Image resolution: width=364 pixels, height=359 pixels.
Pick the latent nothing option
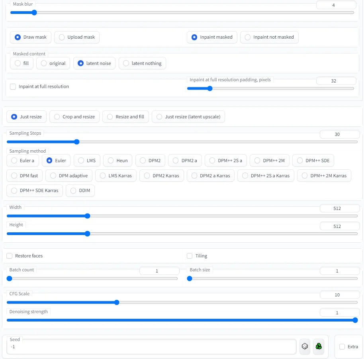[x=126, y=63]
